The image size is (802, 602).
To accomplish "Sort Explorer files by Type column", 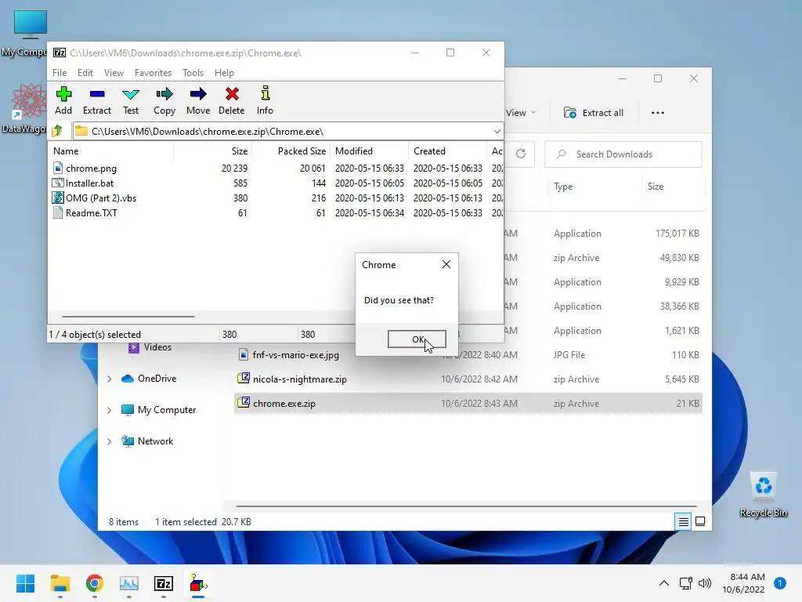I will [x=594, y=187].
